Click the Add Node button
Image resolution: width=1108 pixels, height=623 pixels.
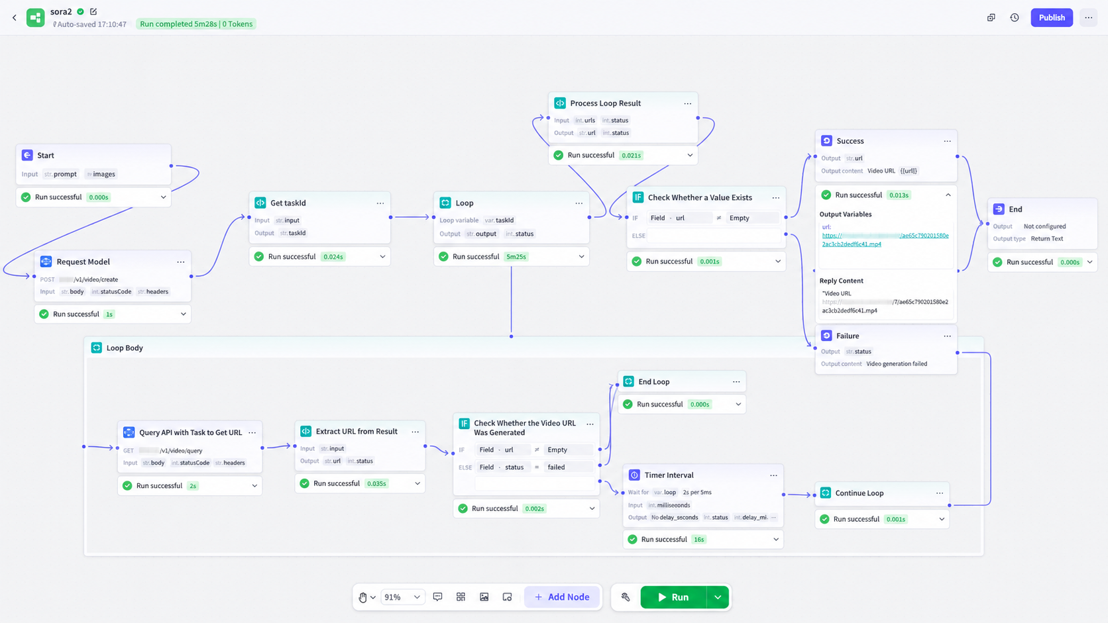point(562,597)
